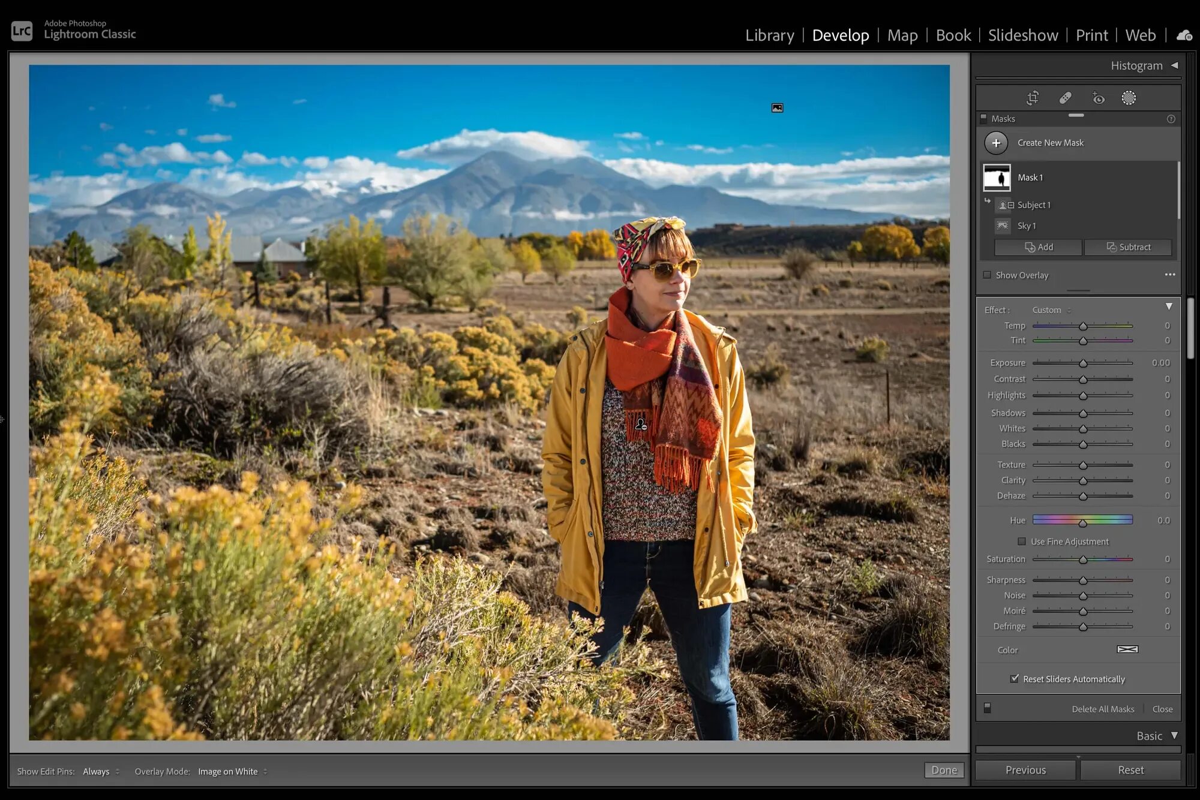Enable the Show Overlay checkbox
The width and height of the screenshot is (1200, 800).
pos(987,275)
